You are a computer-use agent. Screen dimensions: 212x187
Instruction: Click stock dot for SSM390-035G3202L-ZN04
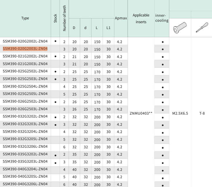[x=55, y=155]
